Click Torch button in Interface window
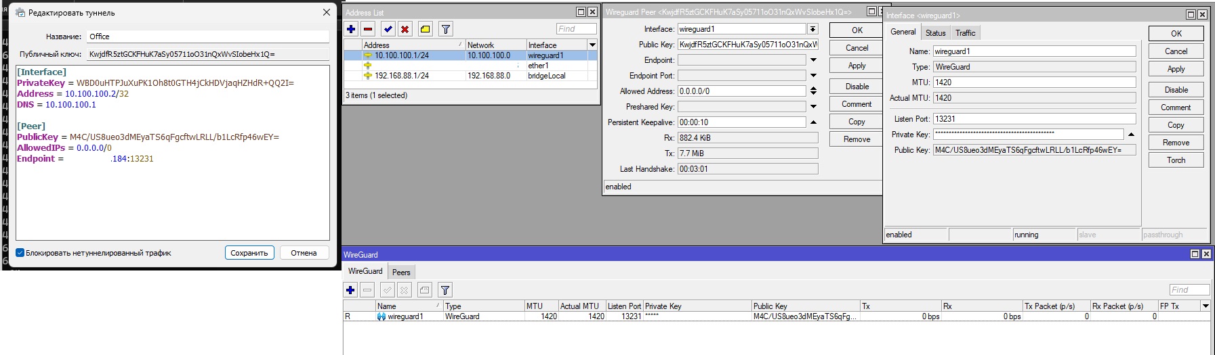The image size is (1215, 355). [1176, 160]
